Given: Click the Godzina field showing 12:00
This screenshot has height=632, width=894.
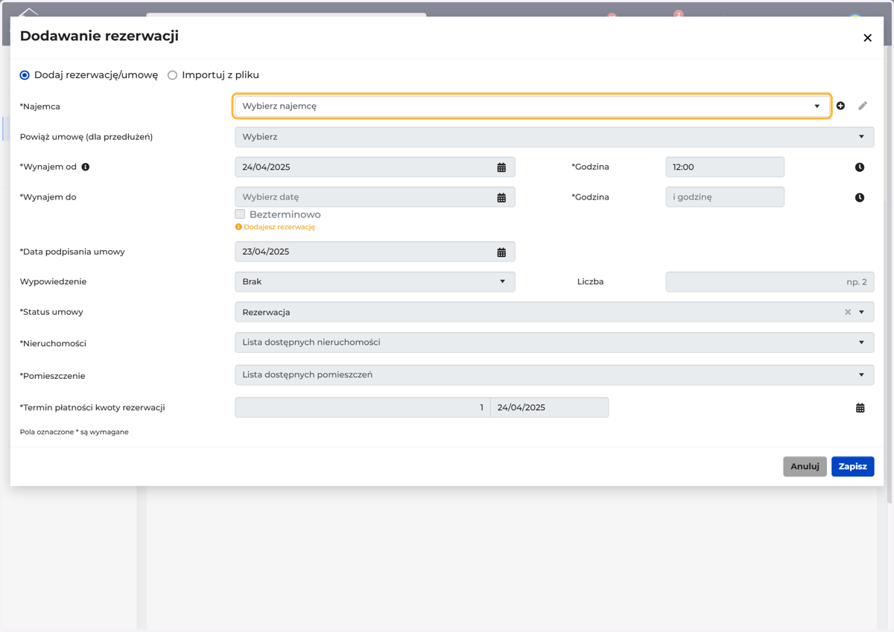Looking at the screenshot, I should click(x=725, y=167).
